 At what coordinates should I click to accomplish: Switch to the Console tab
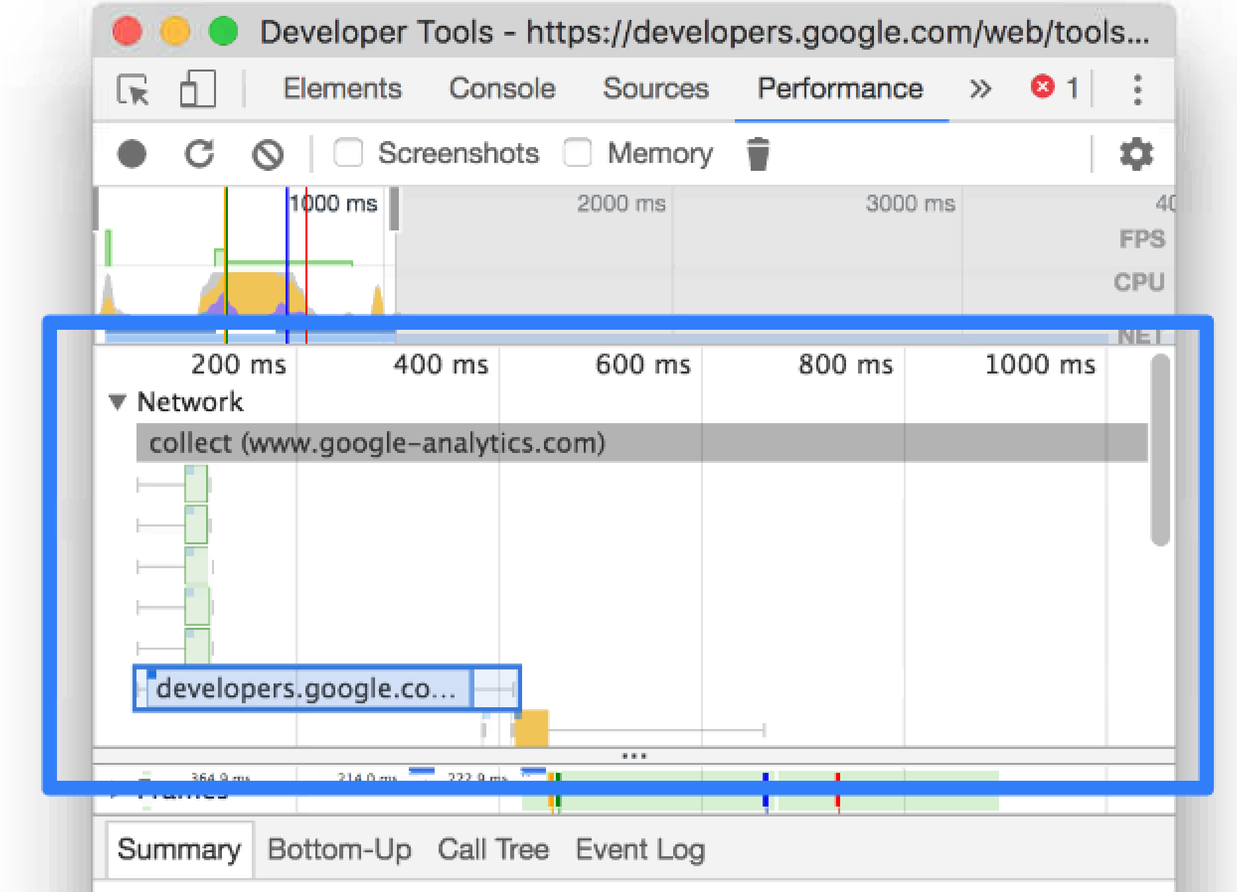click(502, 89)
